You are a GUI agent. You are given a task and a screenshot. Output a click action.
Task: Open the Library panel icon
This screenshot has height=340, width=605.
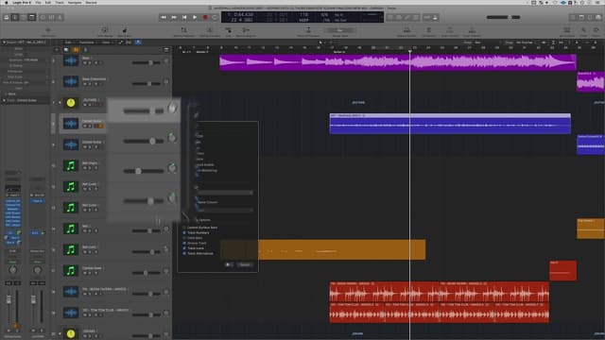[x=7, y=17]
